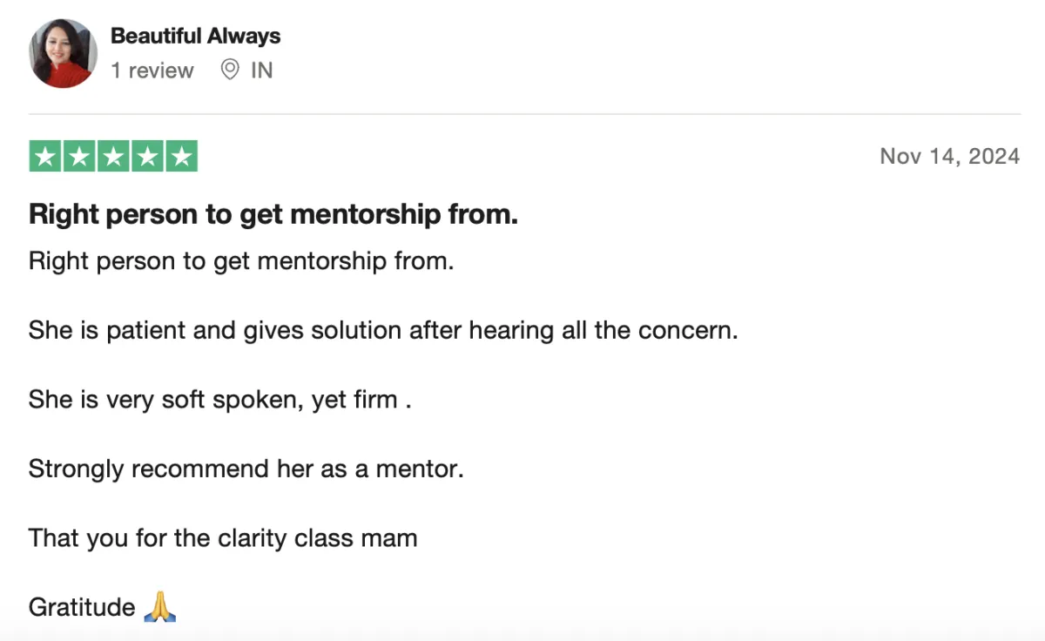This screenshot has width=1045, height=641.
Task: Click the first green rating star
Action: coord(46,157)
